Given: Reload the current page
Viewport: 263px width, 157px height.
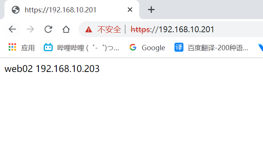Looking at the screenshot, I should (x=48, y=29).
